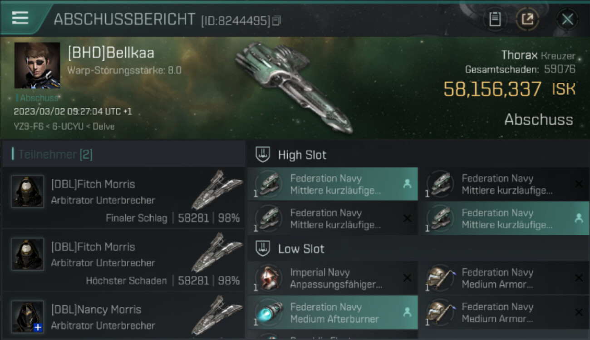This screenshot has height=340, width=590.
Task: Copy the report ID with copy icon
Action: pos(276,20)
